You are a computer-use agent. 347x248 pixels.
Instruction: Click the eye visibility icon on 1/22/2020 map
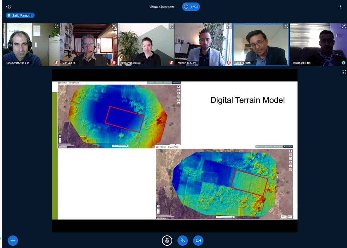coord(291,162)
